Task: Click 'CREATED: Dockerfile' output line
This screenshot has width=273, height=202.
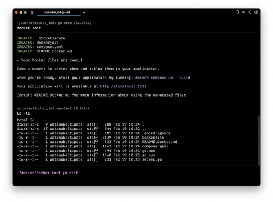Action: pos(38,43)
